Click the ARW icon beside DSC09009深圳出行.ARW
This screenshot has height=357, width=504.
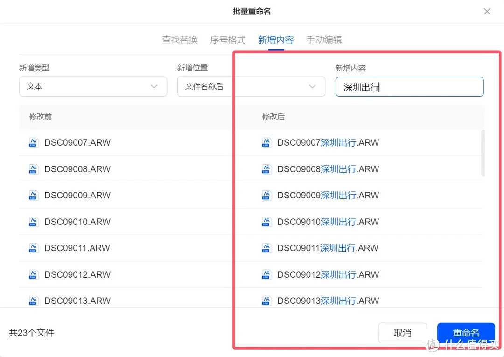tap(266, 195)
